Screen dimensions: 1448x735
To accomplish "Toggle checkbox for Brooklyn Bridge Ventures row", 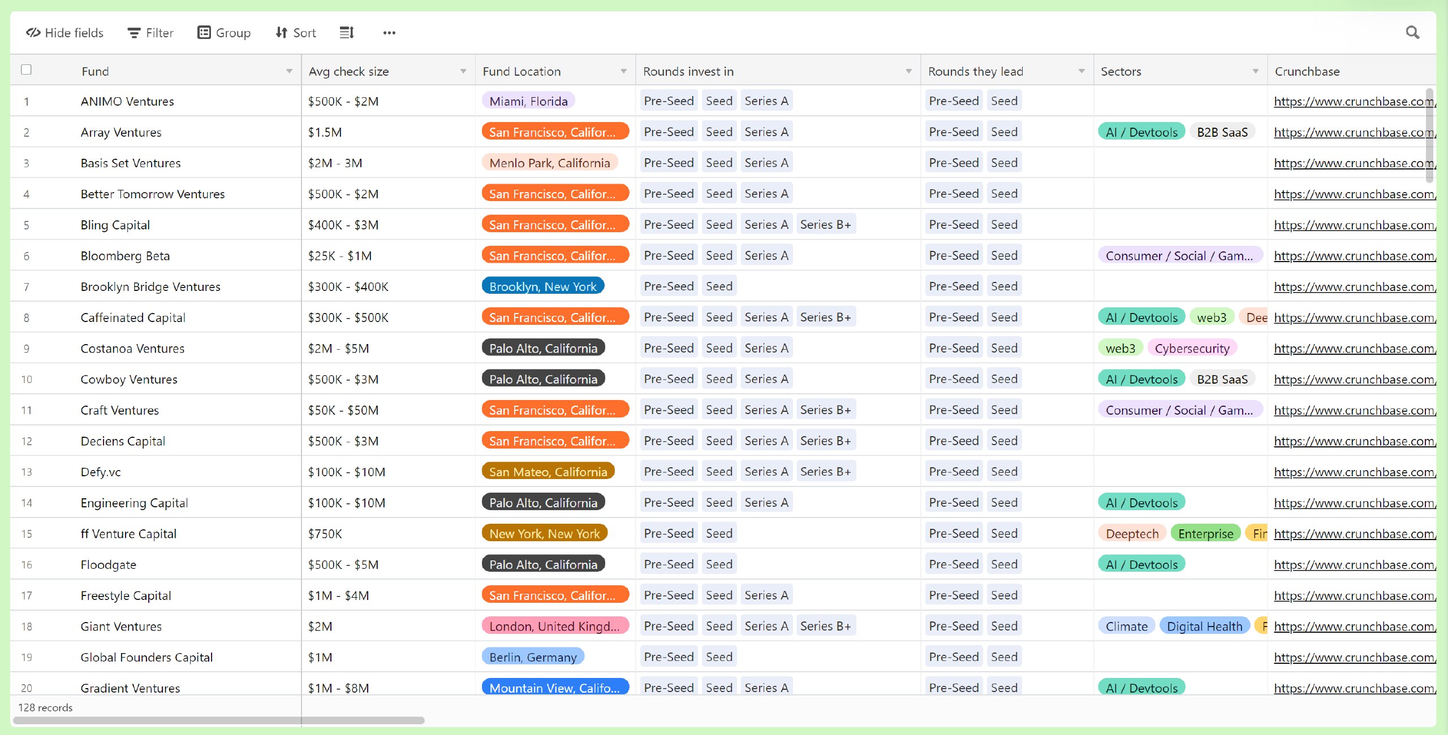I will coord(26,286).
